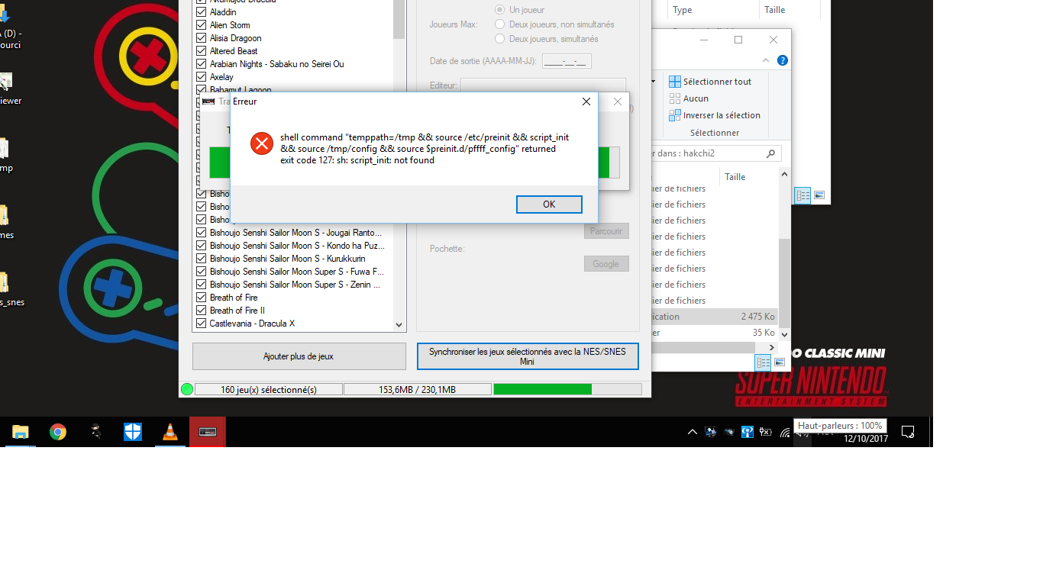Screen dimensions: 1043x586
Task: Sort by Taille column in hakchi2 Explorer
Action: 735,177
